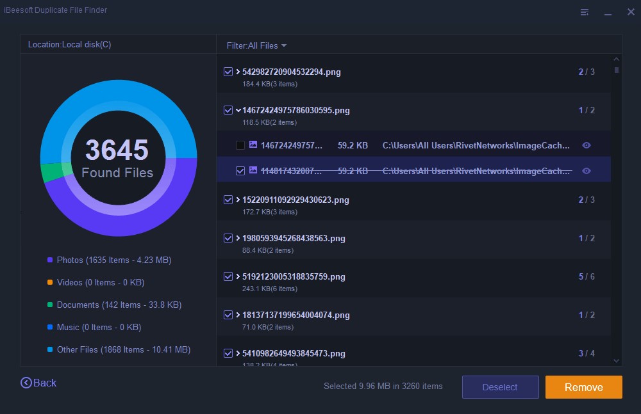The height and width of the screenshot is (414, 641).
Task: Click the Deselect button
Action: [499, 387]
